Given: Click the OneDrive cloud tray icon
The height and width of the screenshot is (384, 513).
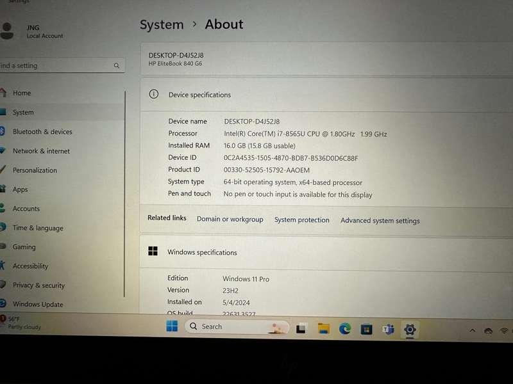Looking at the screenshot, I should 488,331.
